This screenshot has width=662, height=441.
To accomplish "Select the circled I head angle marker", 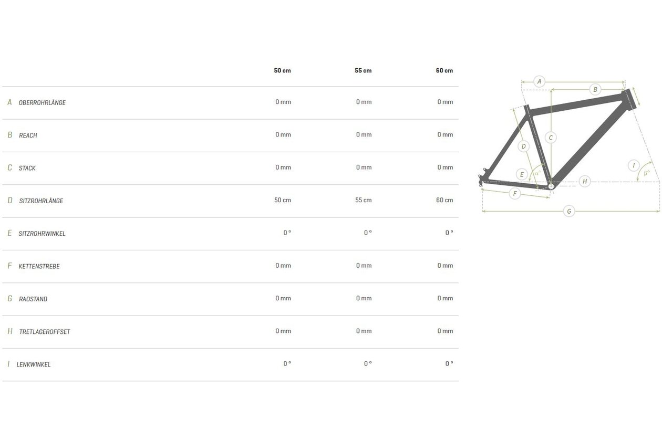I will (x=634, y=165).
